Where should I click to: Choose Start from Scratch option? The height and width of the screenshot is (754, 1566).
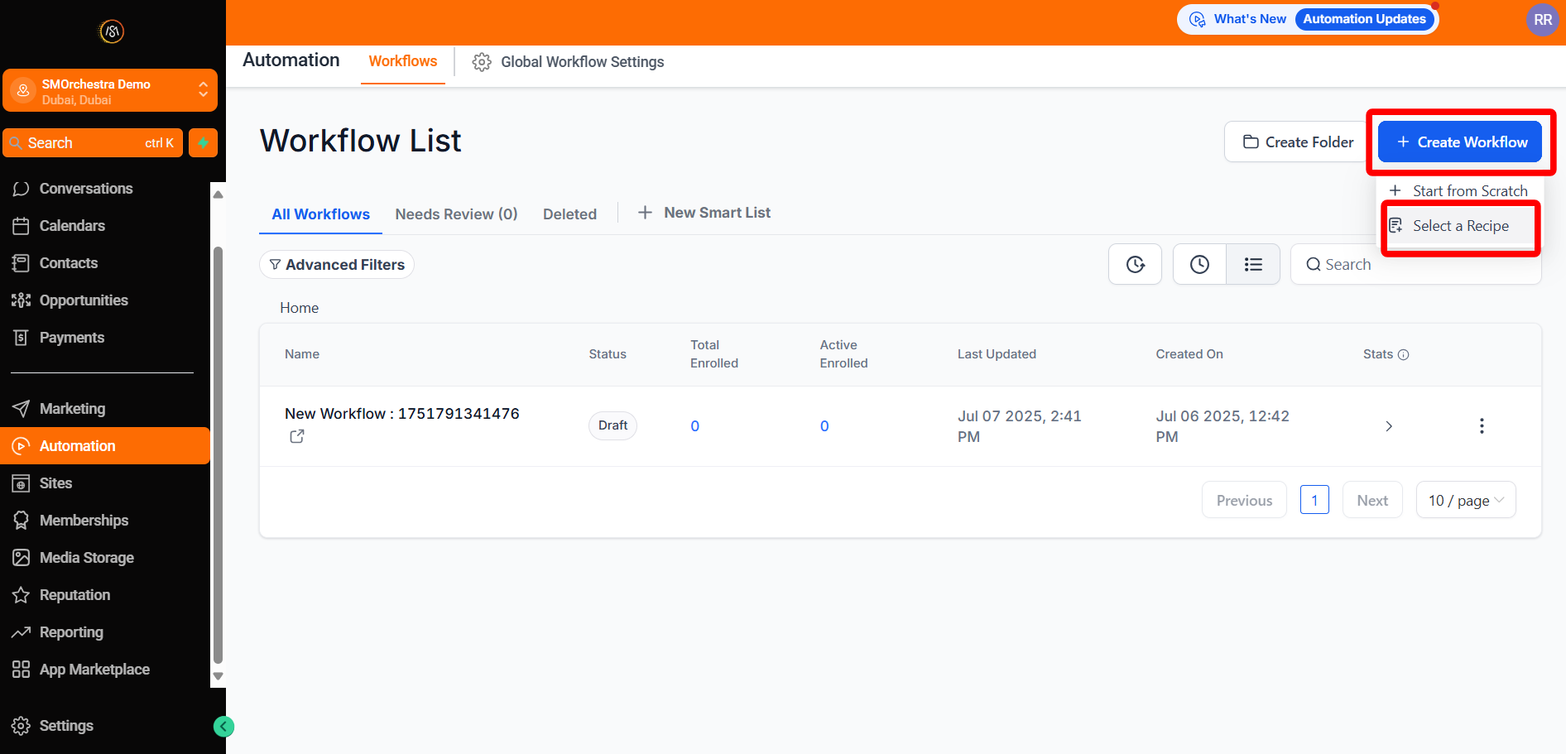tap(1469, 191)
